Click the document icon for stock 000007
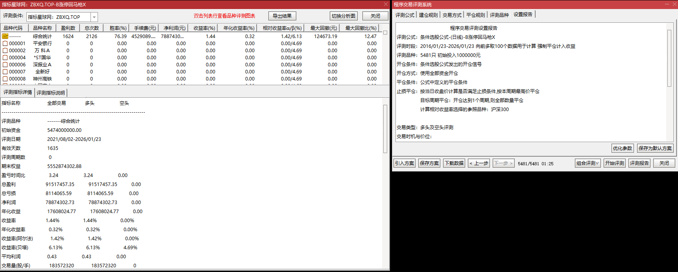Viewport: 678px width, 272px height. pos(5,72)
